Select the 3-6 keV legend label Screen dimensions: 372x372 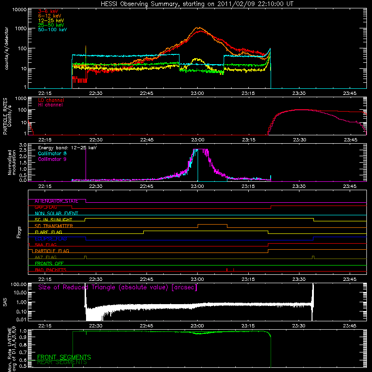click(48, 11)
